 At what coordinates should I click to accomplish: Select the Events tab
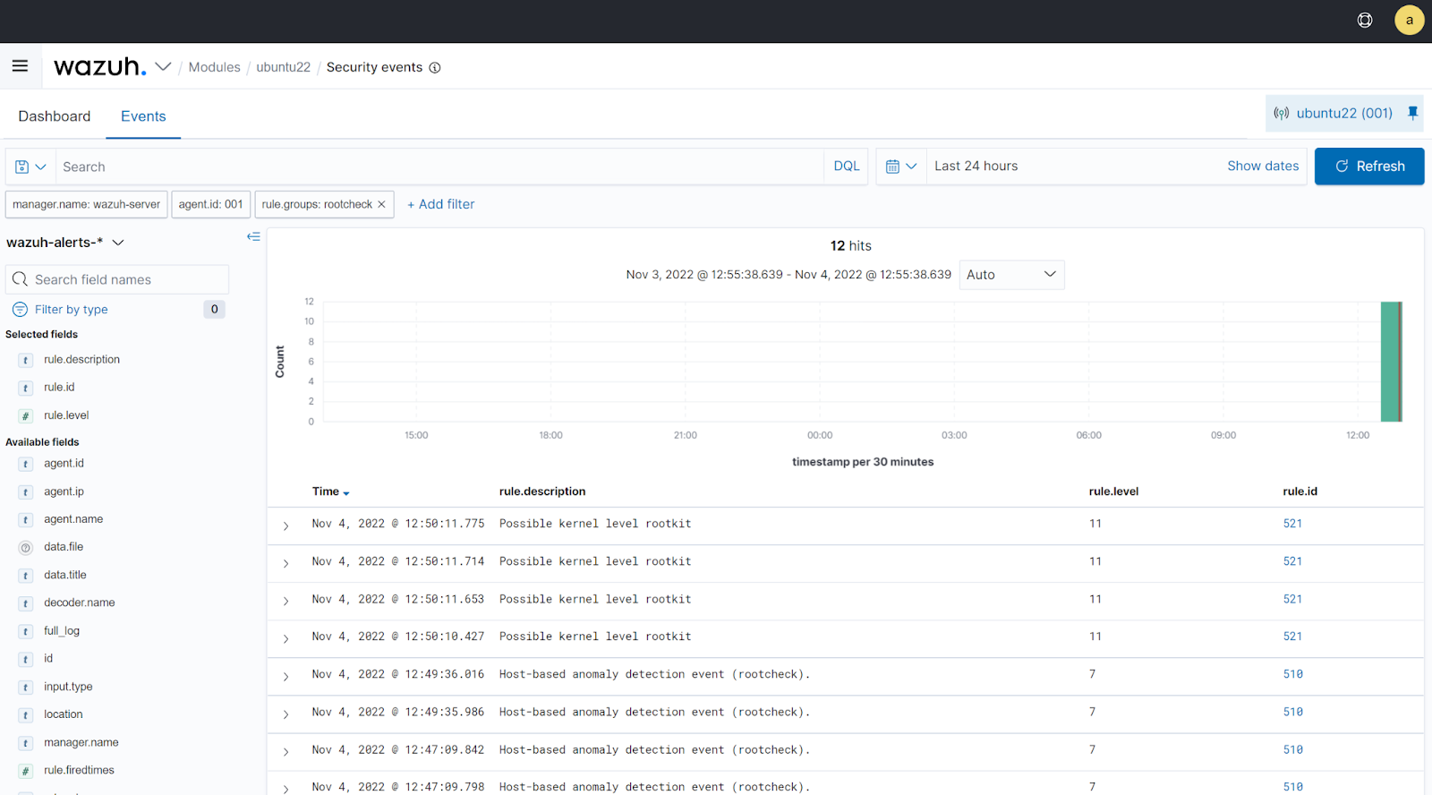143,116
